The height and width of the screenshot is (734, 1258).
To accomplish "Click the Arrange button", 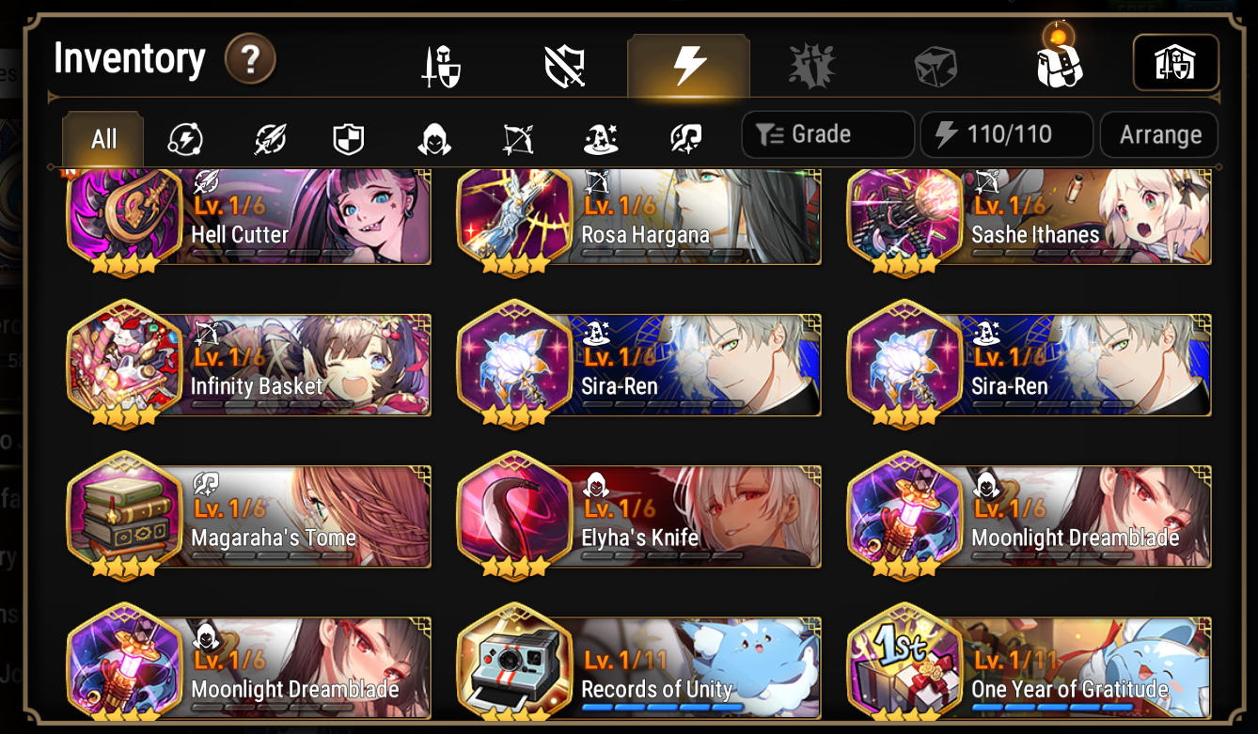I will (x=1159, y=134).
